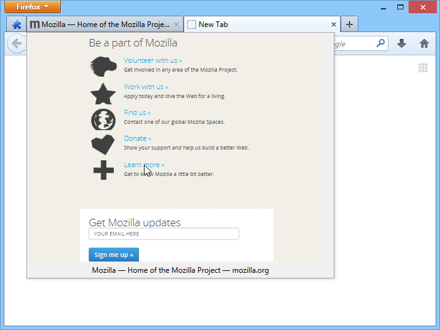Open the Downloads arrow button
This screenshot has width=440, height=330.
[402, 44]
